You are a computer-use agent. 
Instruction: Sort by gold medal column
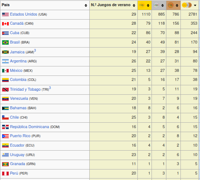[148, 5]
